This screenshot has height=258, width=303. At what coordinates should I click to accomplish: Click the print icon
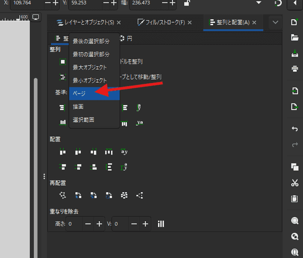coord(294,69)
